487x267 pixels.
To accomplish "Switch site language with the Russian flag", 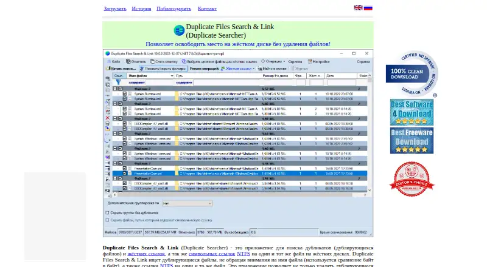I will point(368,8).
